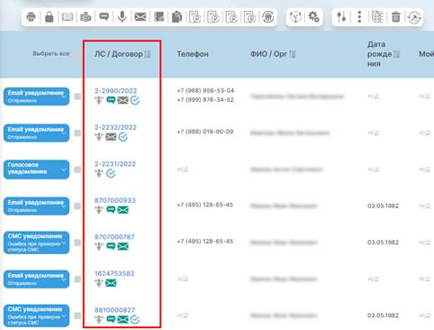Click birth date 03.05.1982 in row 8810000827
Screen dimensions: 434x330
383,316
